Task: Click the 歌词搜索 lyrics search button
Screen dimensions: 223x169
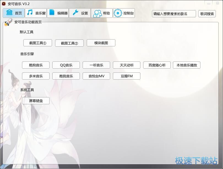Action: 207,14
